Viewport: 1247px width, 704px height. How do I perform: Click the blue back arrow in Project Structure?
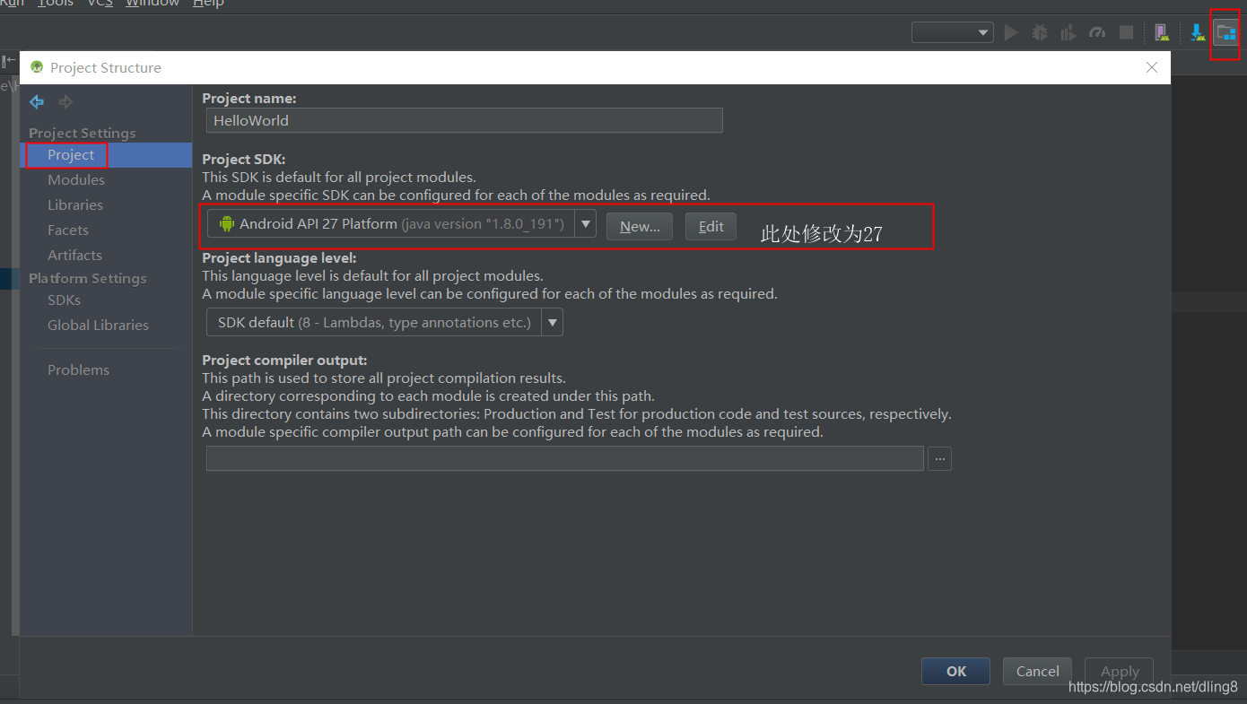[x=37, y=102]
